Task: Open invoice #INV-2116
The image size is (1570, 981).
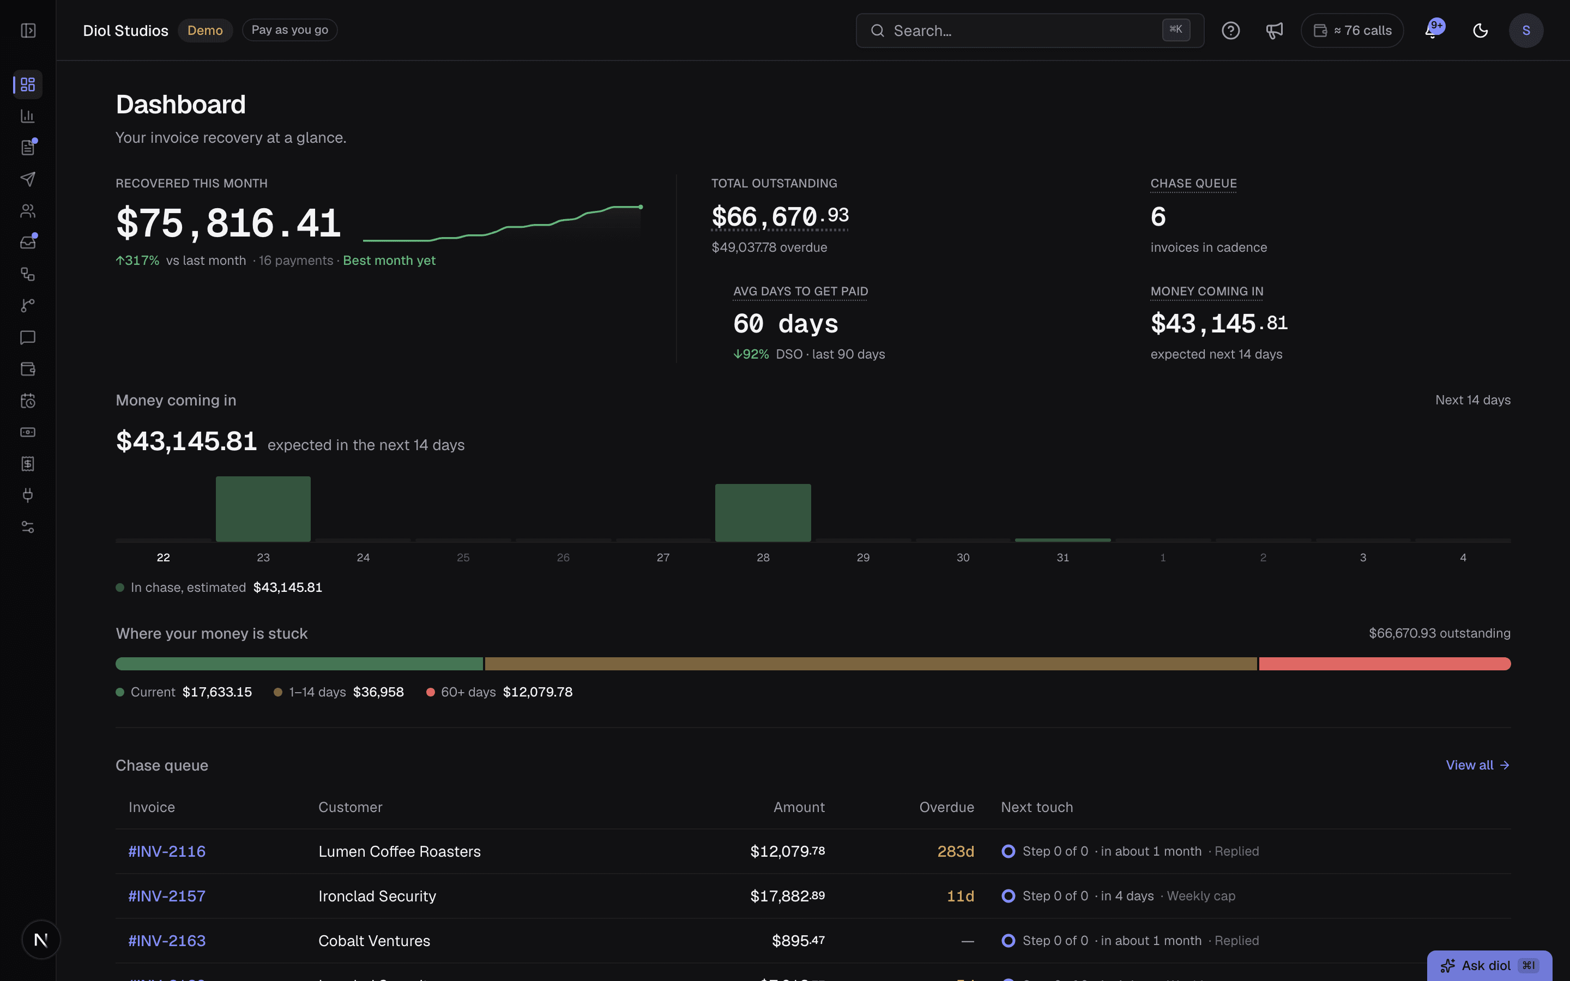Action: coord(167,851)
